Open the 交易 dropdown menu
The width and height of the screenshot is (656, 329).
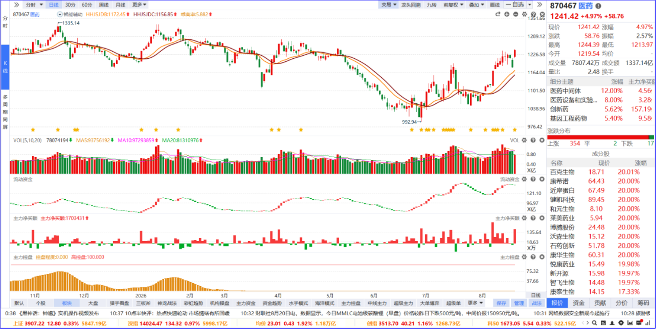coord(389,5)
